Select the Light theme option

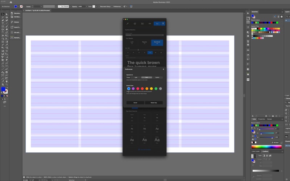[x=136, y=77]
